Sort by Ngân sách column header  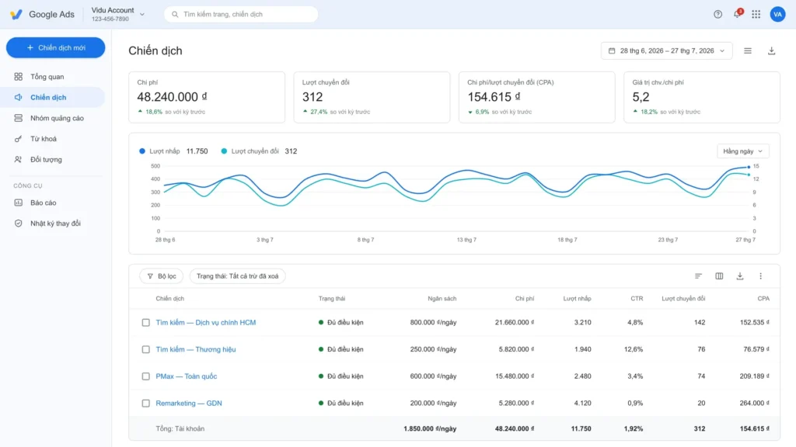442,299
